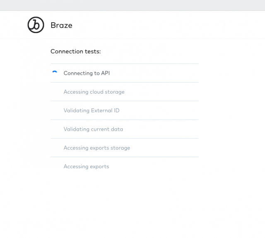Choose the "Validating External ID" test
Image resolution: width=265 pixels, height=238 pixels.
pos(92,111)
